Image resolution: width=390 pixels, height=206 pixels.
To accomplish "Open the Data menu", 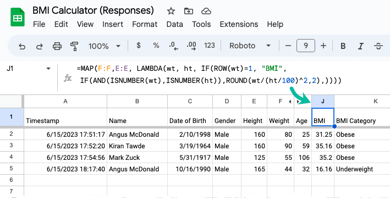I will [x=174, y=24].
